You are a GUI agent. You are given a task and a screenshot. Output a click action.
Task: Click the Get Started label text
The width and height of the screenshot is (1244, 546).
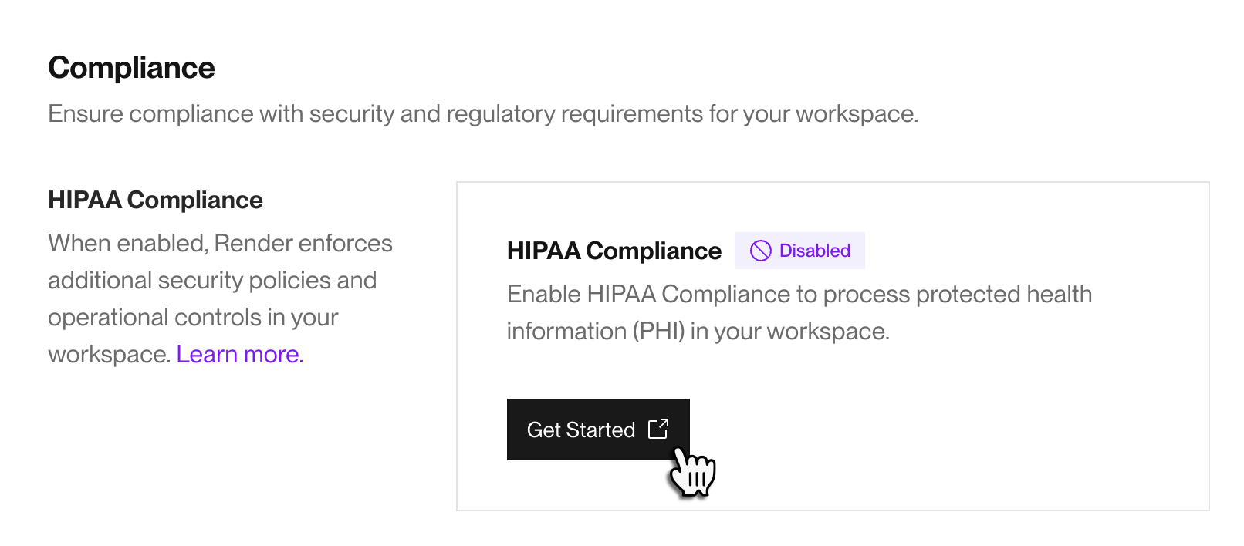coord(580,430)
